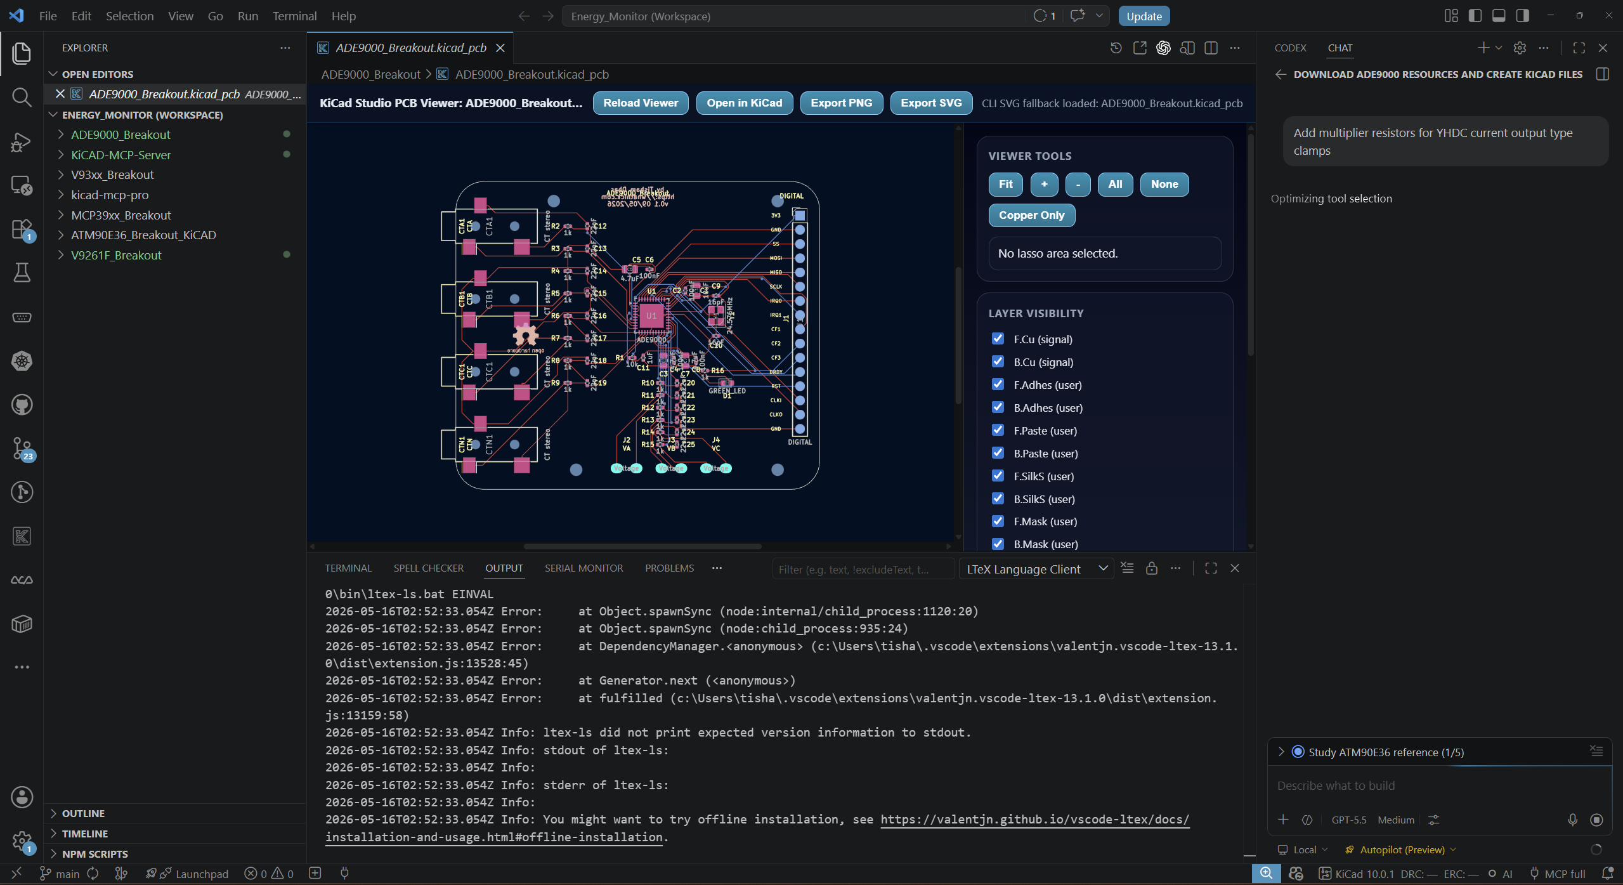
Task: Click the Export SVG button
Action: pos(931,103)
